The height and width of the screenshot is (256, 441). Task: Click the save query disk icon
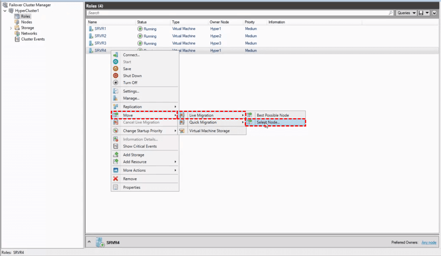421,13
